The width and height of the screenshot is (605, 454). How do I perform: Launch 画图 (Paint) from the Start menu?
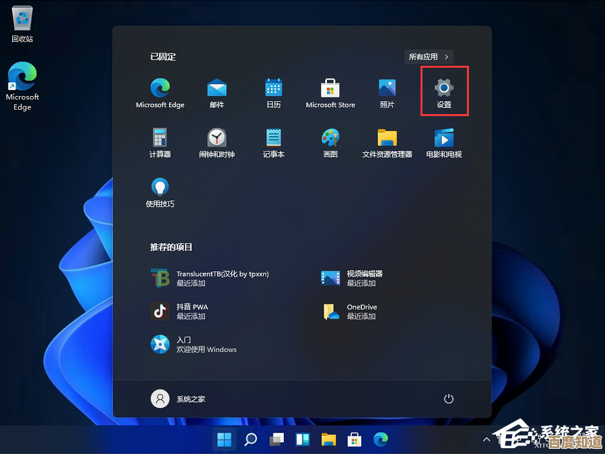[x=330, y=143]
